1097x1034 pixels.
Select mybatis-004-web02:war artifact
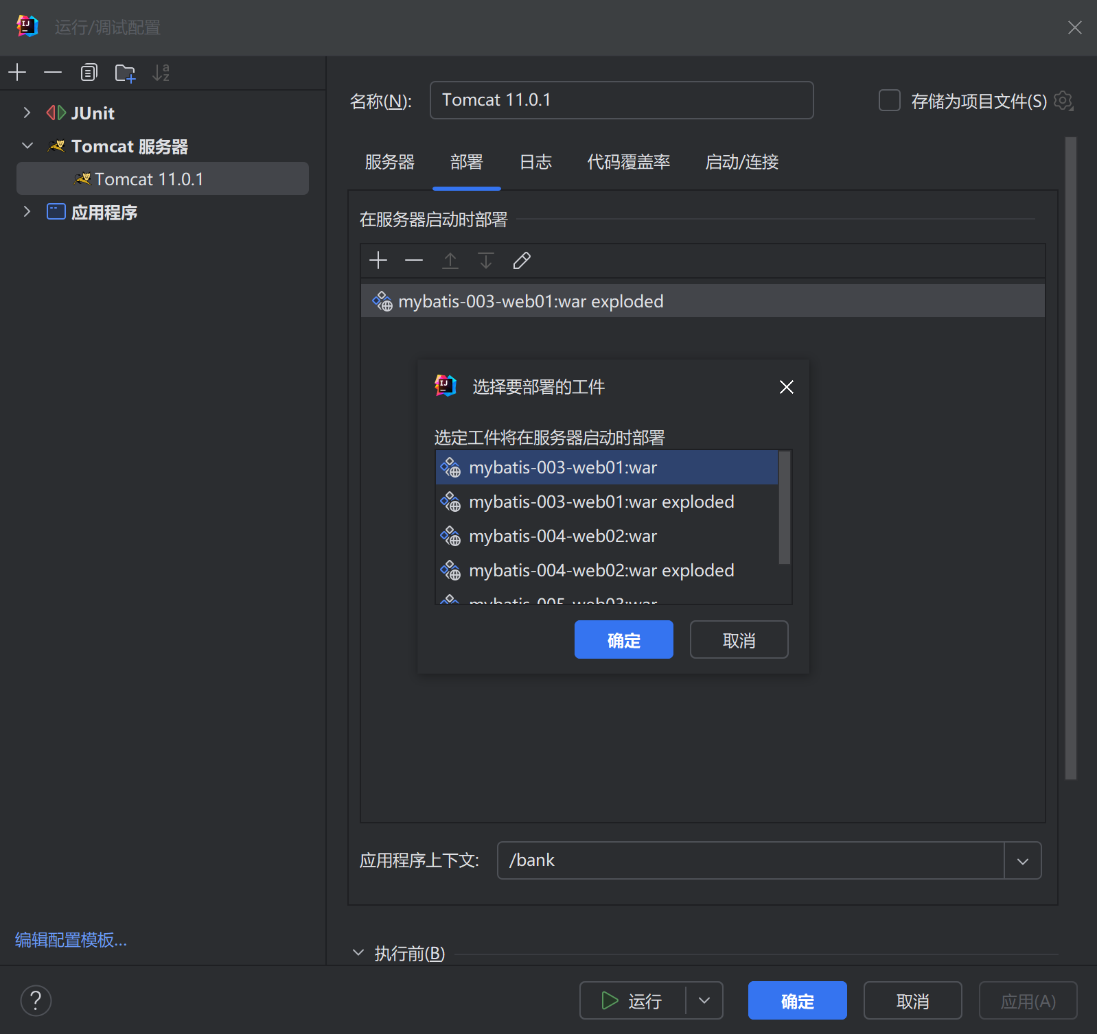pos(607,536)
